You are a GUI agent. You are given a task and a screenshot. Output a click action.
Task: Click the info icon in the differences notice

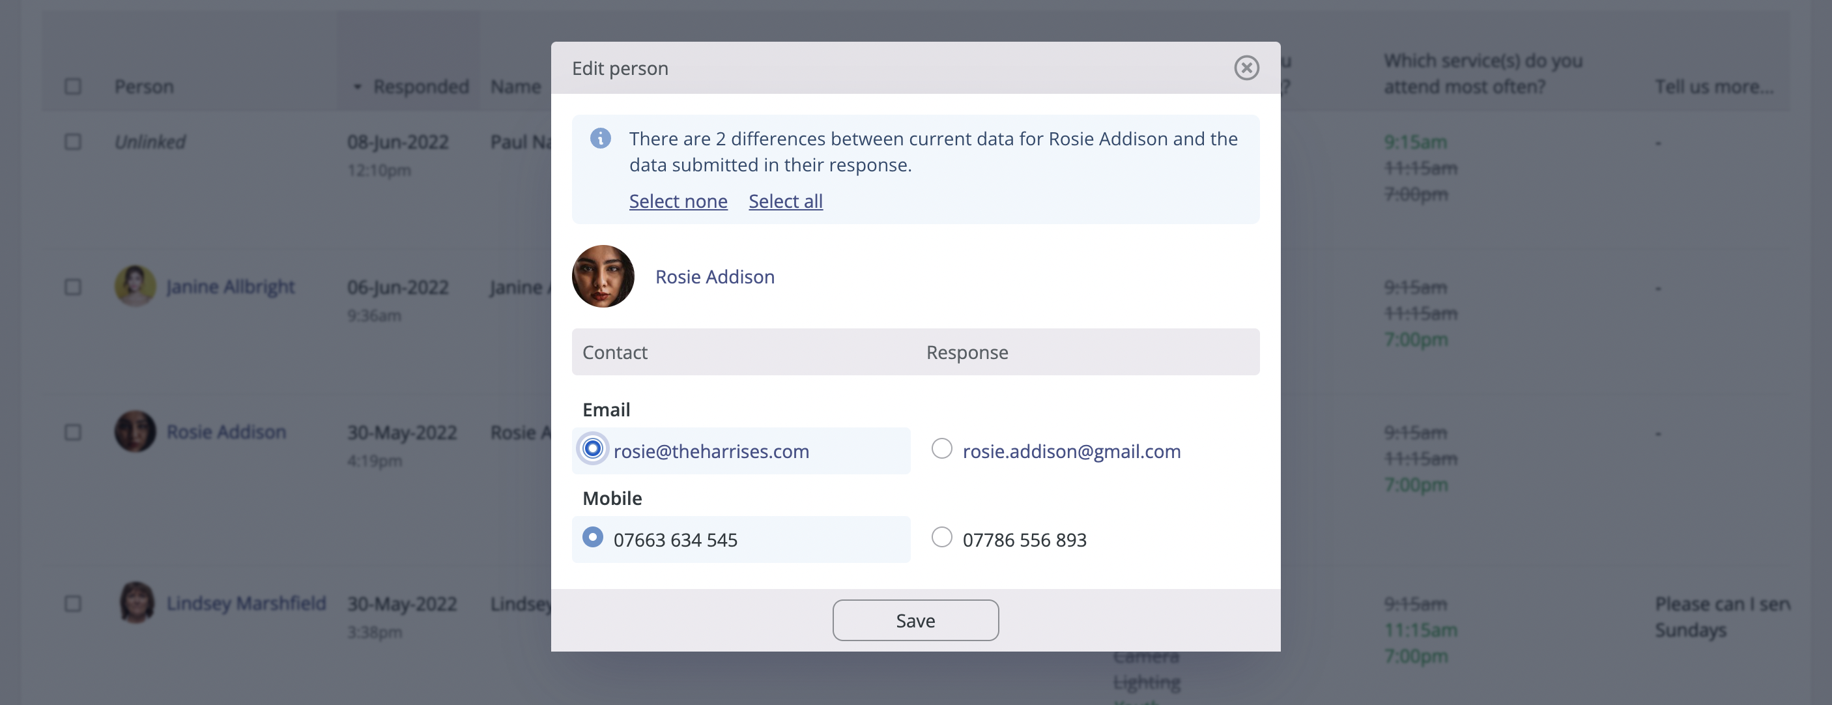600,138
